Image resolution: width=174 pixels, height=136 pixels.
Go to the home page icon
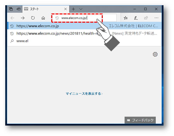point(43,18)
